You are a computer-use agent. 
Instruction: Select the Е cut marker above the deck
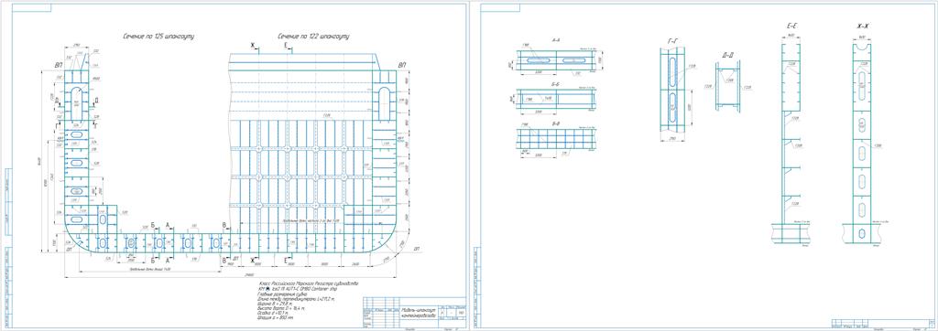[x=286, y=46]
